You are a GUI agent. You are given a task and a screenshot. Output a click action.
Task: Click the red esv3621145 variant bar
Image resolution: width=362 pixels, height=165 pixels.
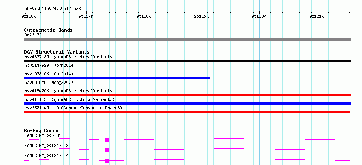pos(187,112)
